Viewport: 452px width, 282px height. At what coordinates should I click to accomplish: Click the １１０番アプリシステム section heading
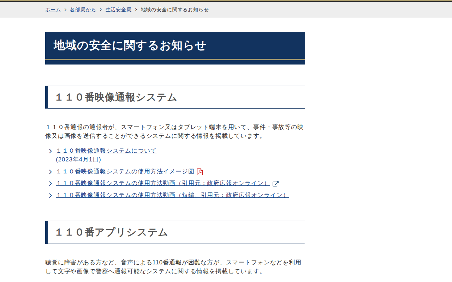tap(175, 232)
